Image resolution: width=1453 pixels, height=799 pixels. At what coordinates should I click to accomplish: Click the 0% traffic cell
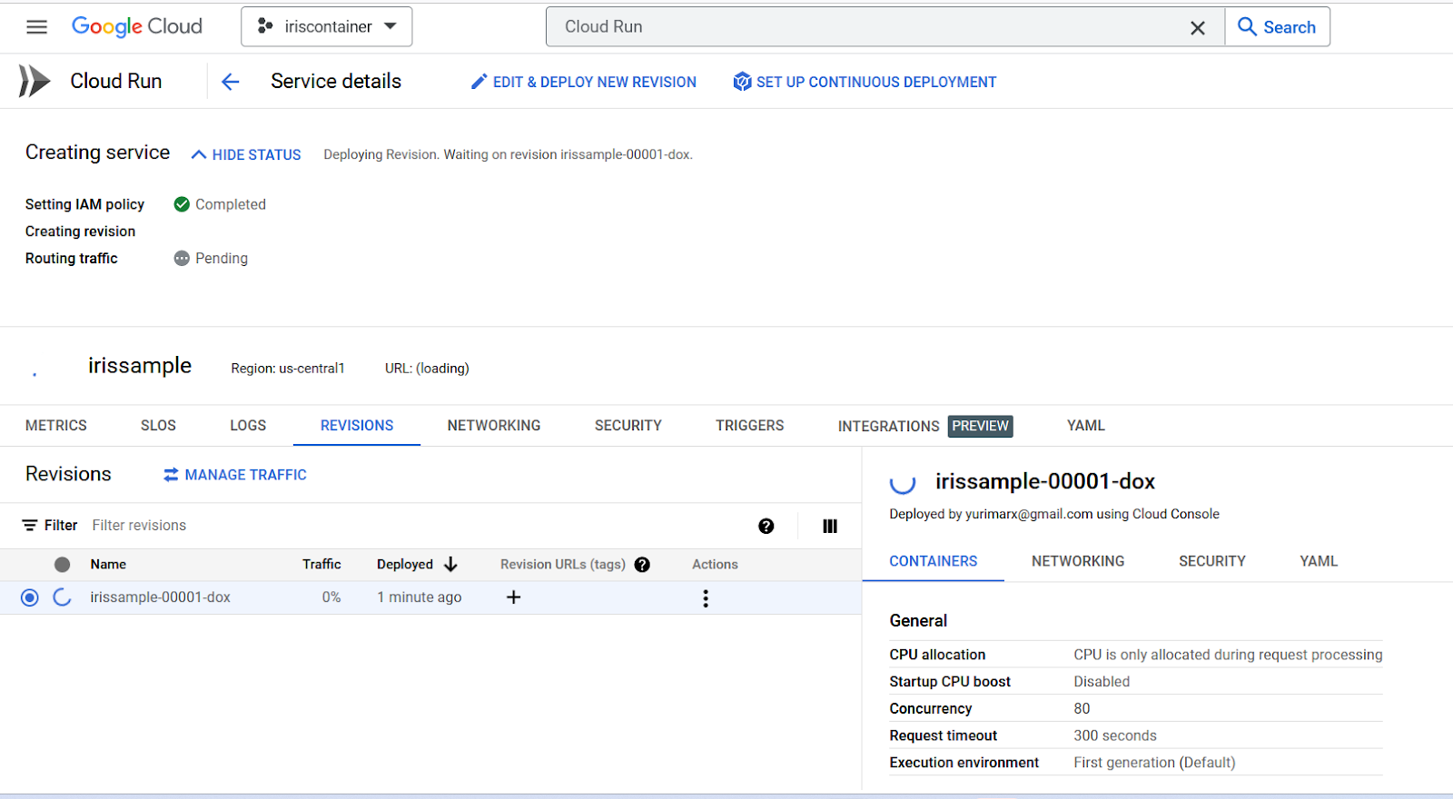(331, 597)
